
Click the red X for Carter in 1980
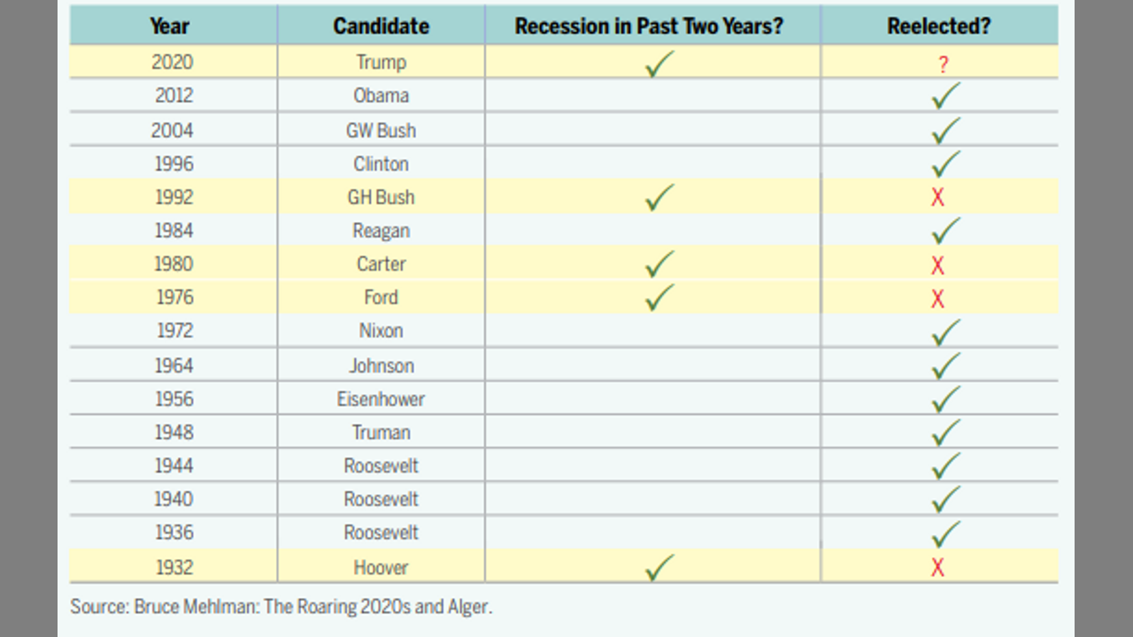pos(938,265)
